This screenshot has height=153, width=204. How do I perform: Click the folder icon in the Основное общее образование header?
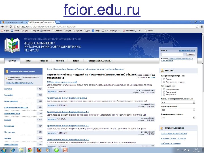(7, 71)
